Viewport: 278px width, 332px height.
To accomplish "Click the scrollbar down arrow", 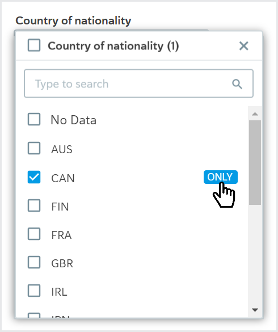I will (255, 310).
